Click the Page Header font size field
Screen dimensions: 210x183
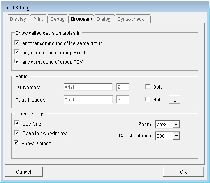tap(123, 99)
